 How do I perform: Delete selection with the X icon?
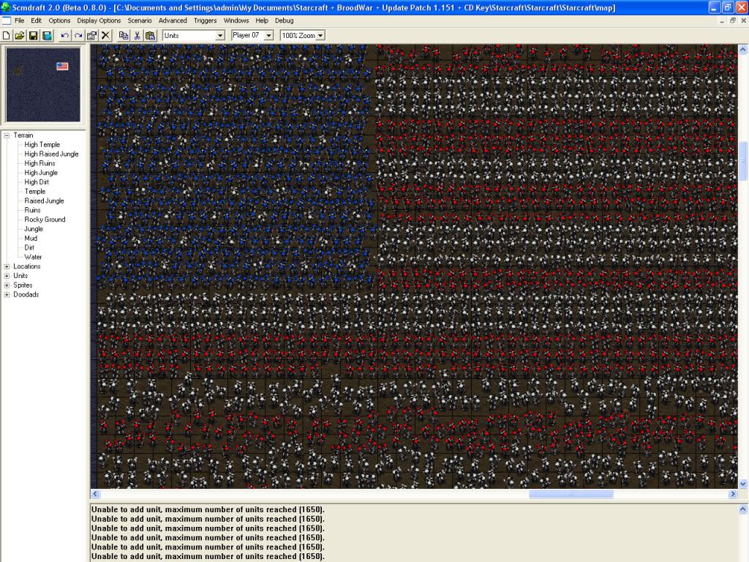(x=105, y=35)
